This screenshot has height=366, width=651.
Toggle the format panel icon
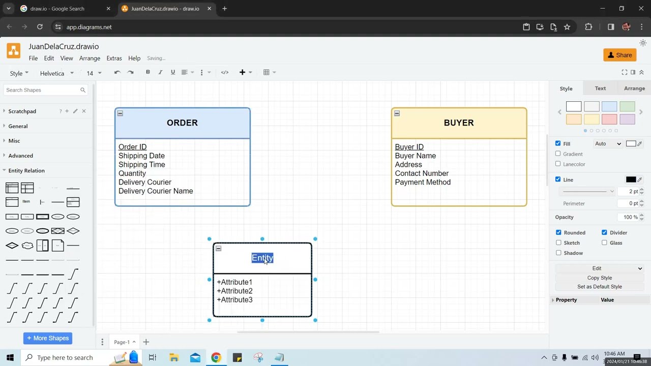click(x=633, y=72)
